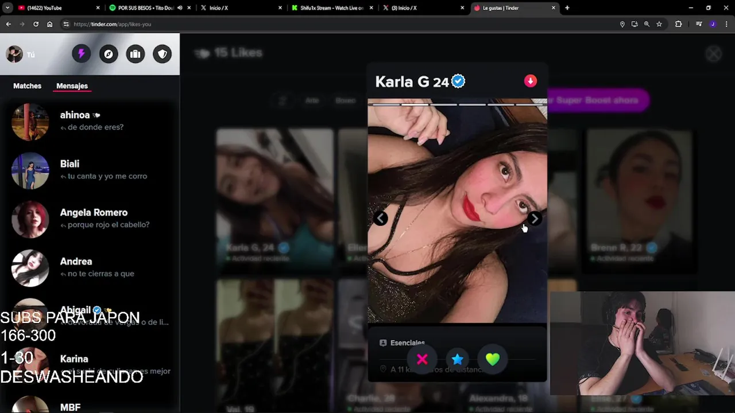Image resolution: width=735 pixels, height=413 pixels.
Task: Open the Chrome three-dot menu
Action: click(x=726, y=24)
